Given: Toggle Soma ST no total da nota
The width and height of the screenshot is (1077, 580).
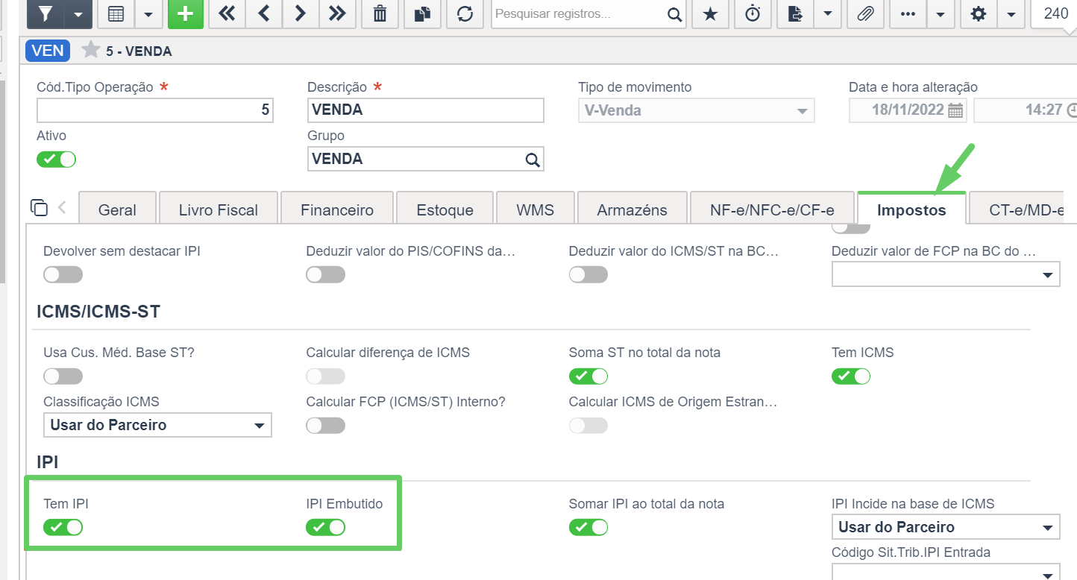Looking at the screenshot, I should 588,376.
